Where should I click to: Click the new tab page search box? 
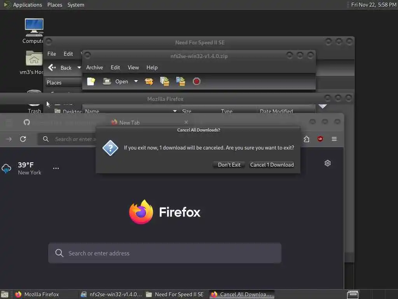point(165,253)
